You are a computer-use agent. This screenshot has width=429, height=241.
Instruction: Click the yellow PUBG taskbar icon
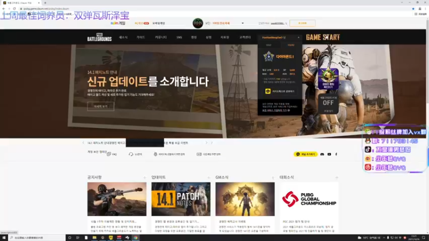point(111,238)
